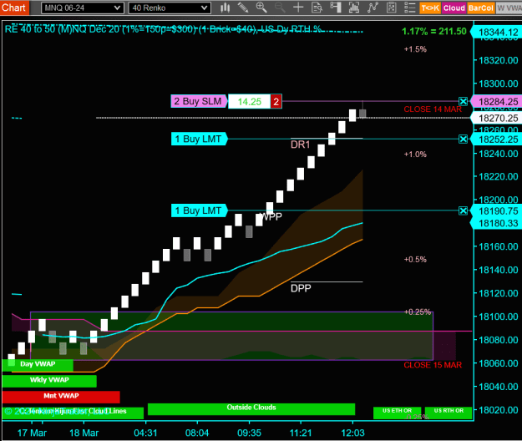Click the RE 40 to 50 chart title

(x=164, y=29)
